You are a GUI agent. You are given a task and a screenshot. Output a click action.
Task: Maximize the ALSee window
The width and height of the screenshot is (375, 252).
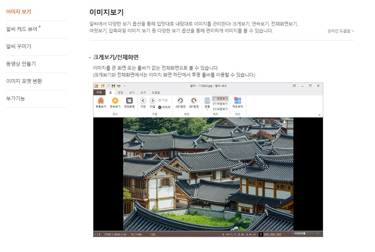pyautogui.click(x=310, y=86)
